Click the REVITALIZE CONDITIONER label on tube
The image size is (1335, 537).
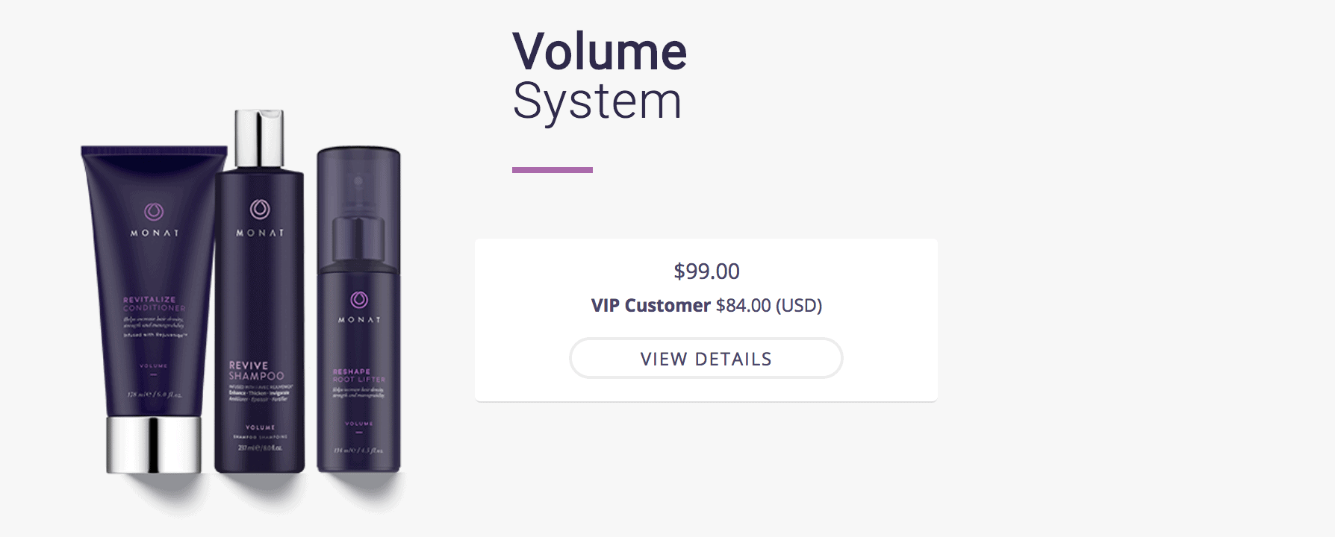[154, 304]
